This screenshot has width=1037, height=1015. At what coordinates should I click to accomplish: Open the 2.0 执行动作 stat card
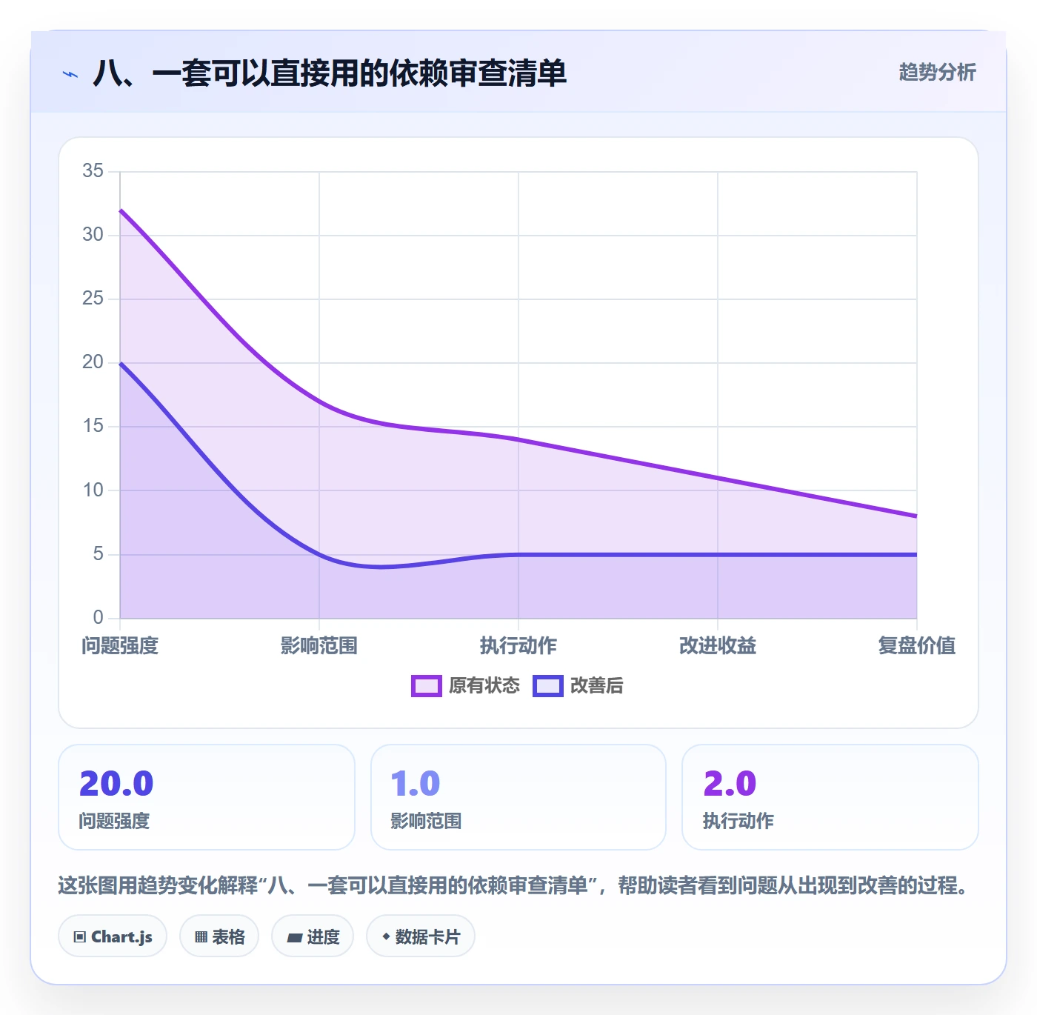point(830,797)
